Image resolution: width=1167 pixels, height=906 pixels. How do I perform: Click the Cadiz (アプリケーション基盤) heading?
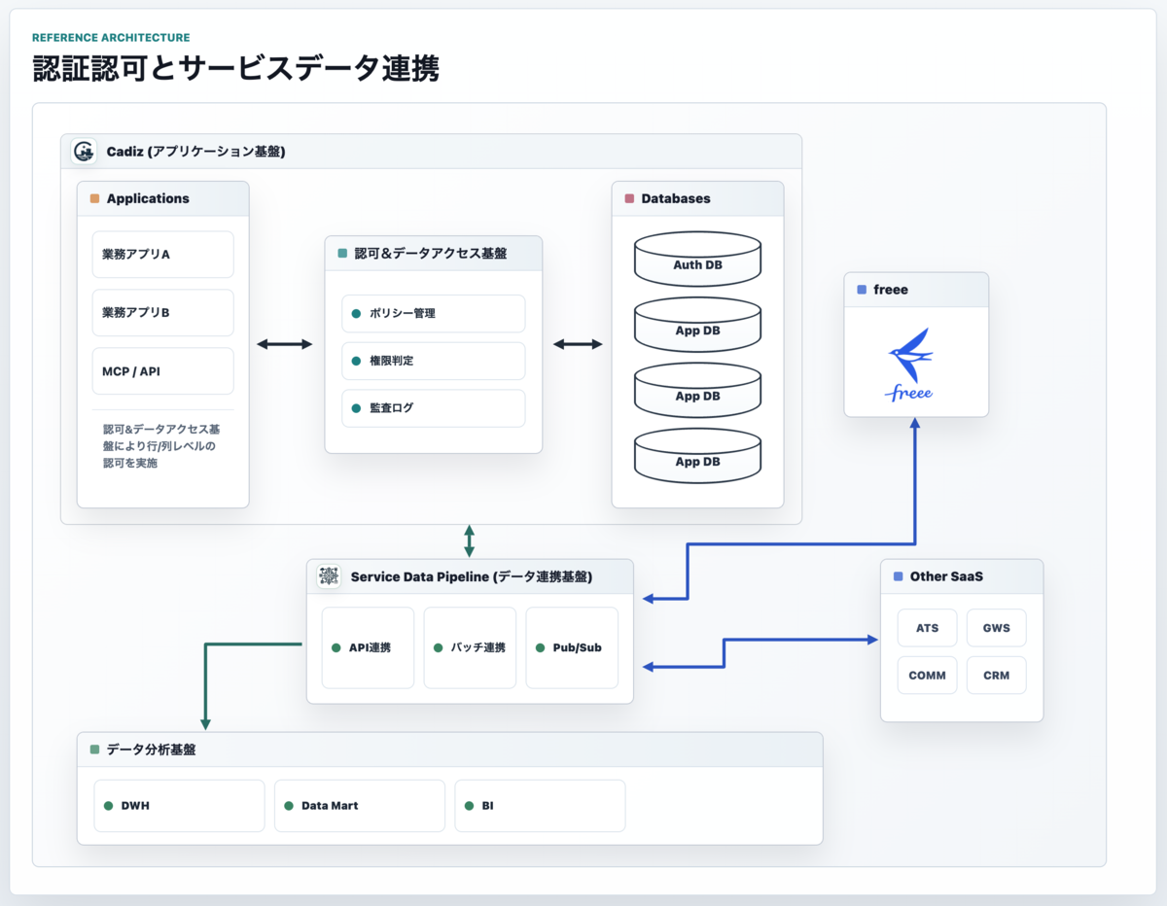click(x=195, y=152)
